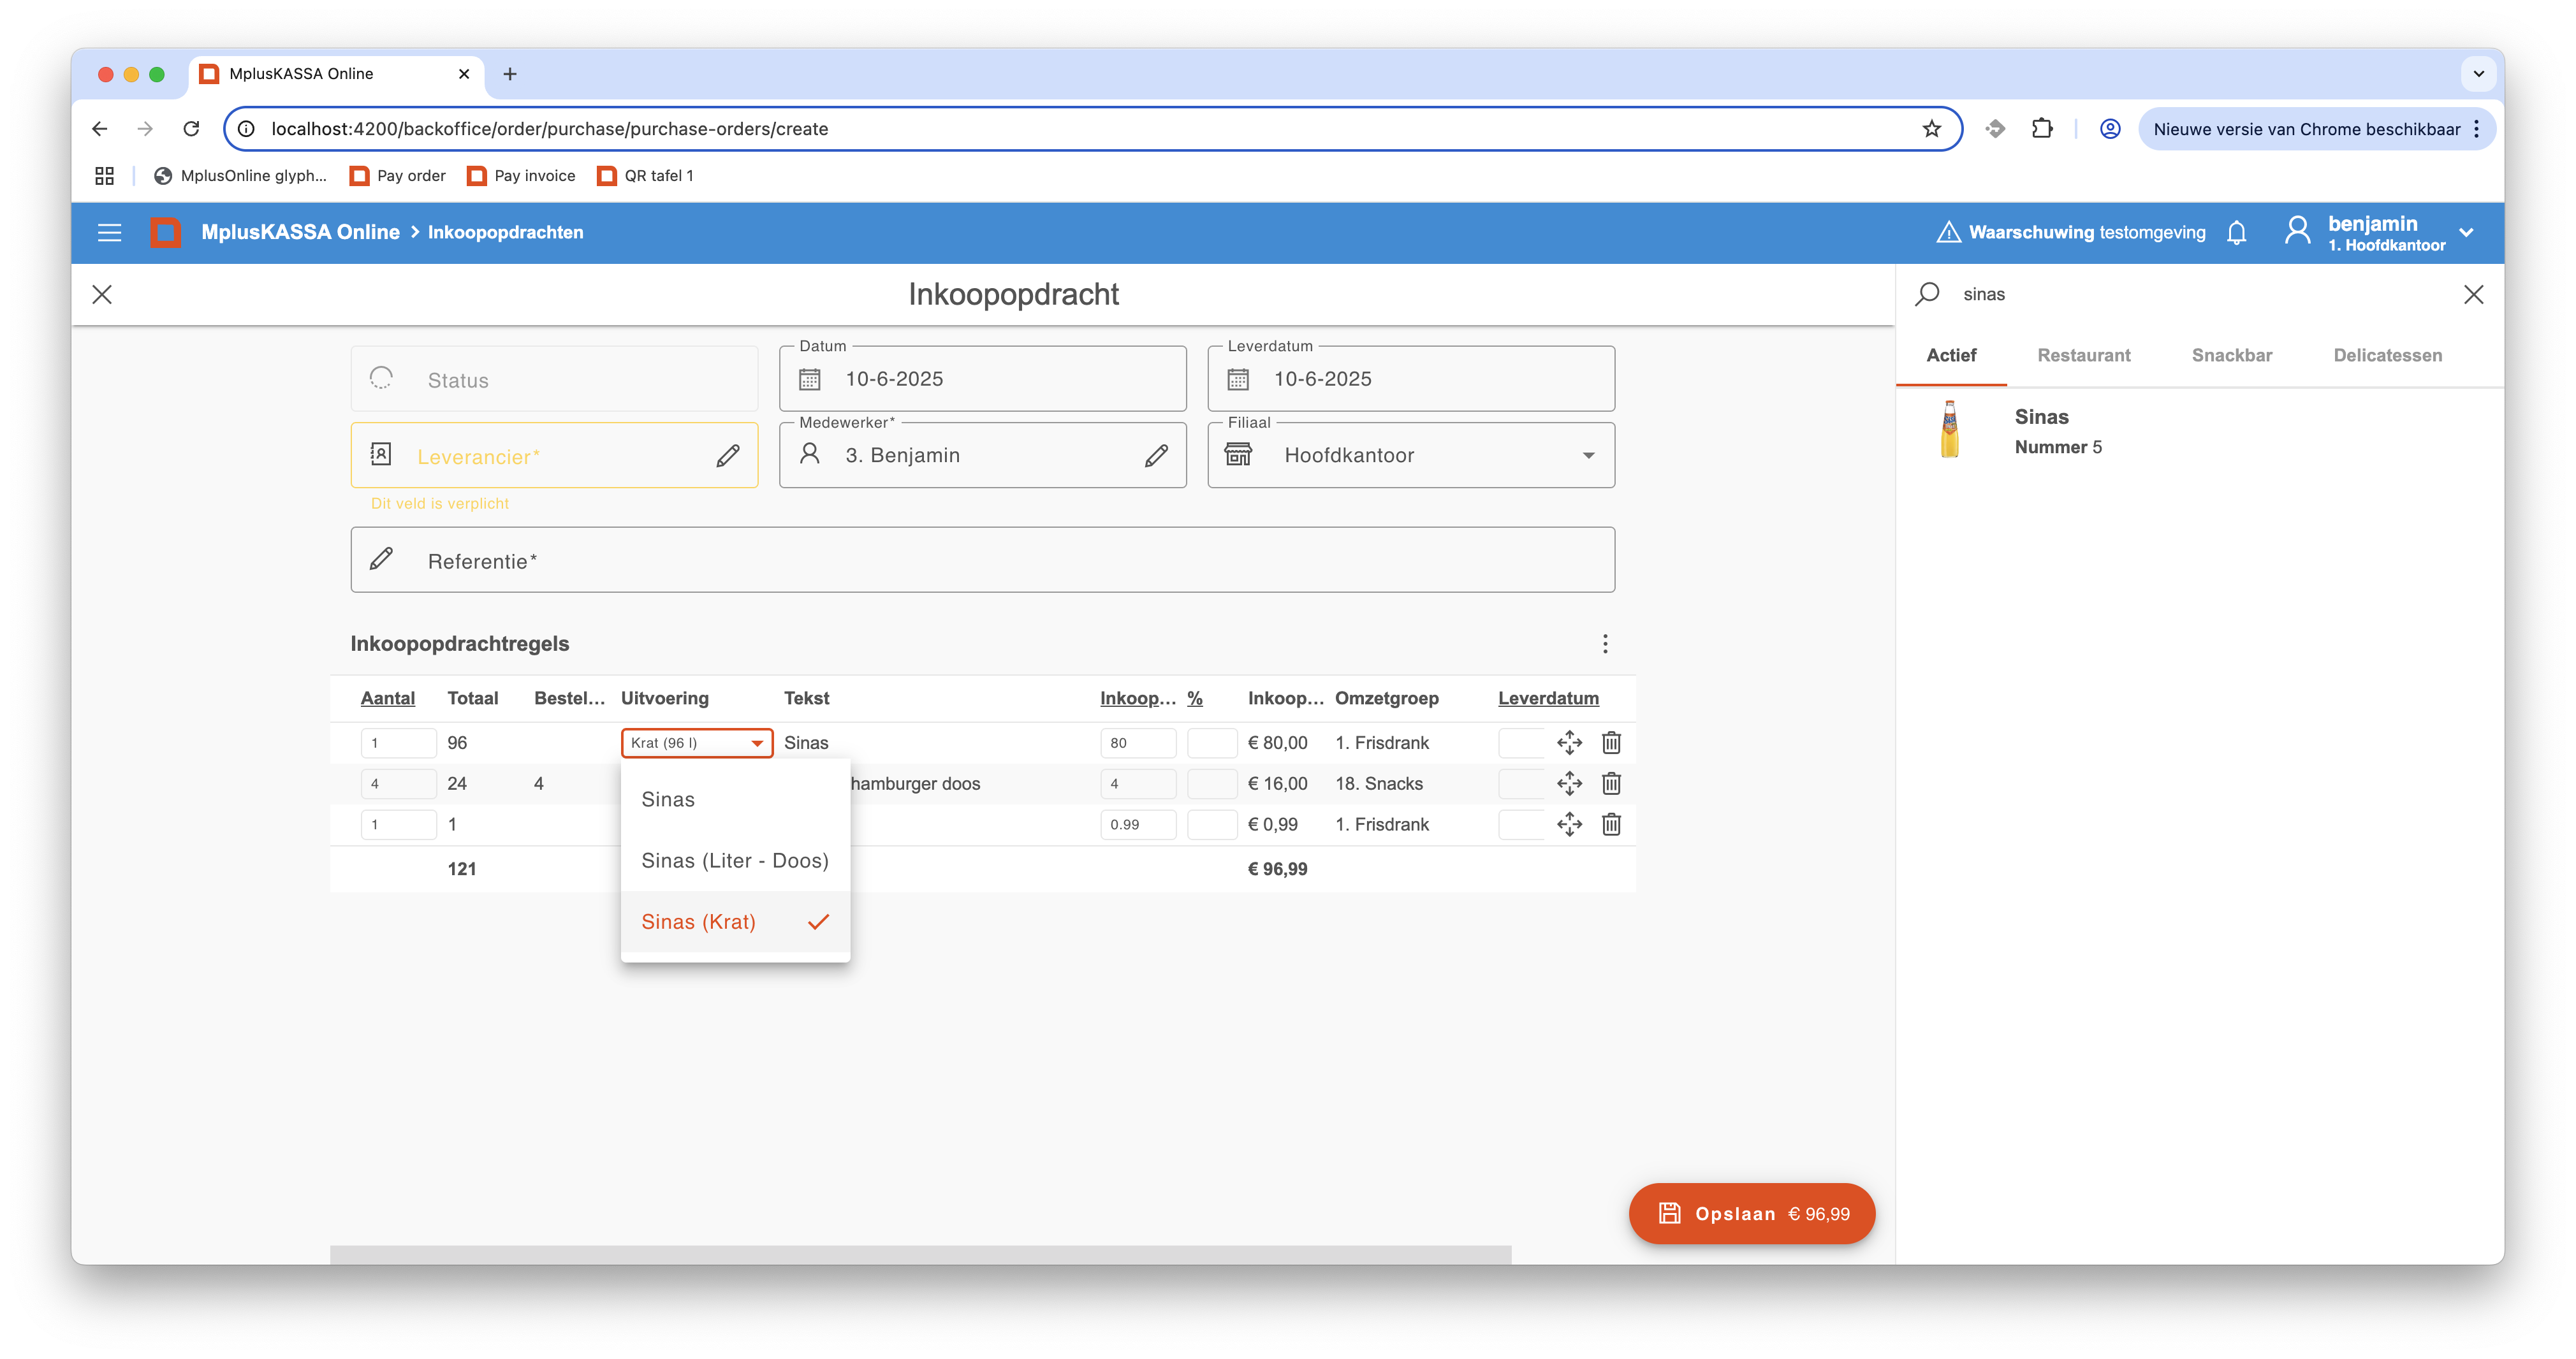Viewport: 2576px width, 1359px height.
Task: Choose the Sinas (Krat) option
Action: coord(735,922)
